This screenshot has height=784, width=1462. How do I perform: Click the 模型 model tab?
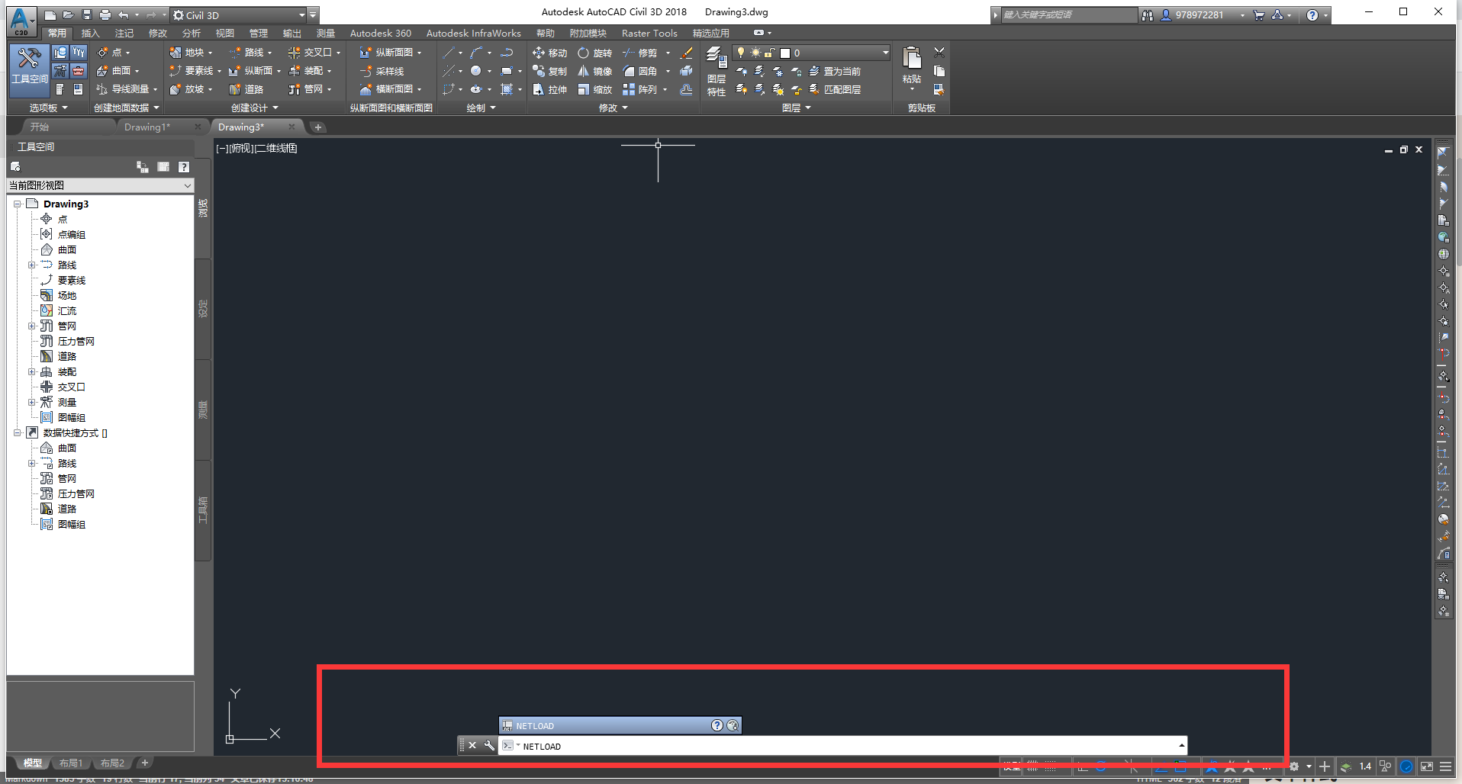pyautogui.click(x=32, y=763)
